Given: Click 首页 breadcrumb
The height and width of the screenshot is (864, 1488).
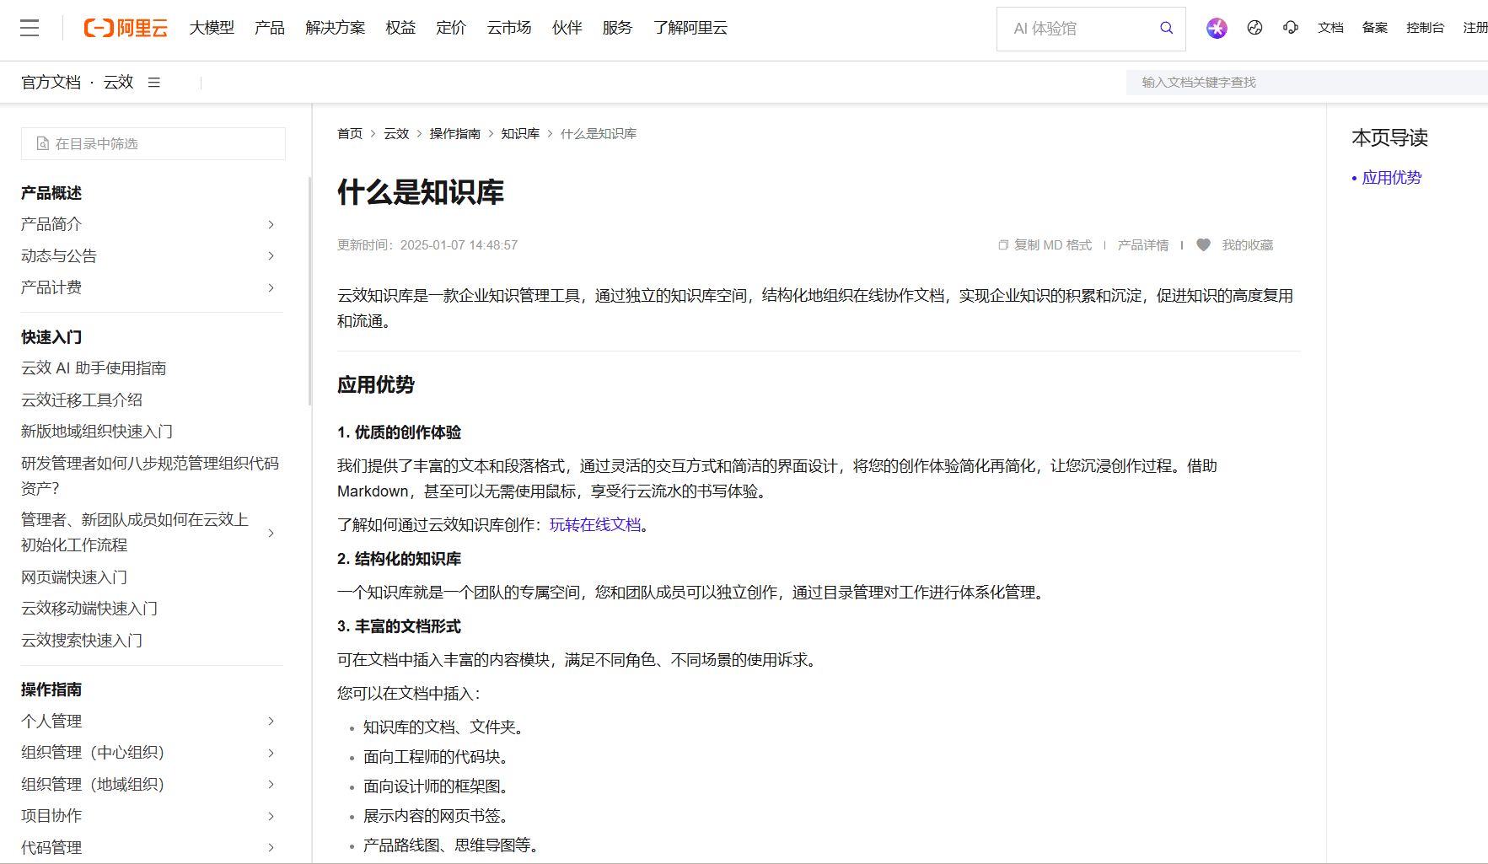Looking at the screenshot, I should [350, 134].
